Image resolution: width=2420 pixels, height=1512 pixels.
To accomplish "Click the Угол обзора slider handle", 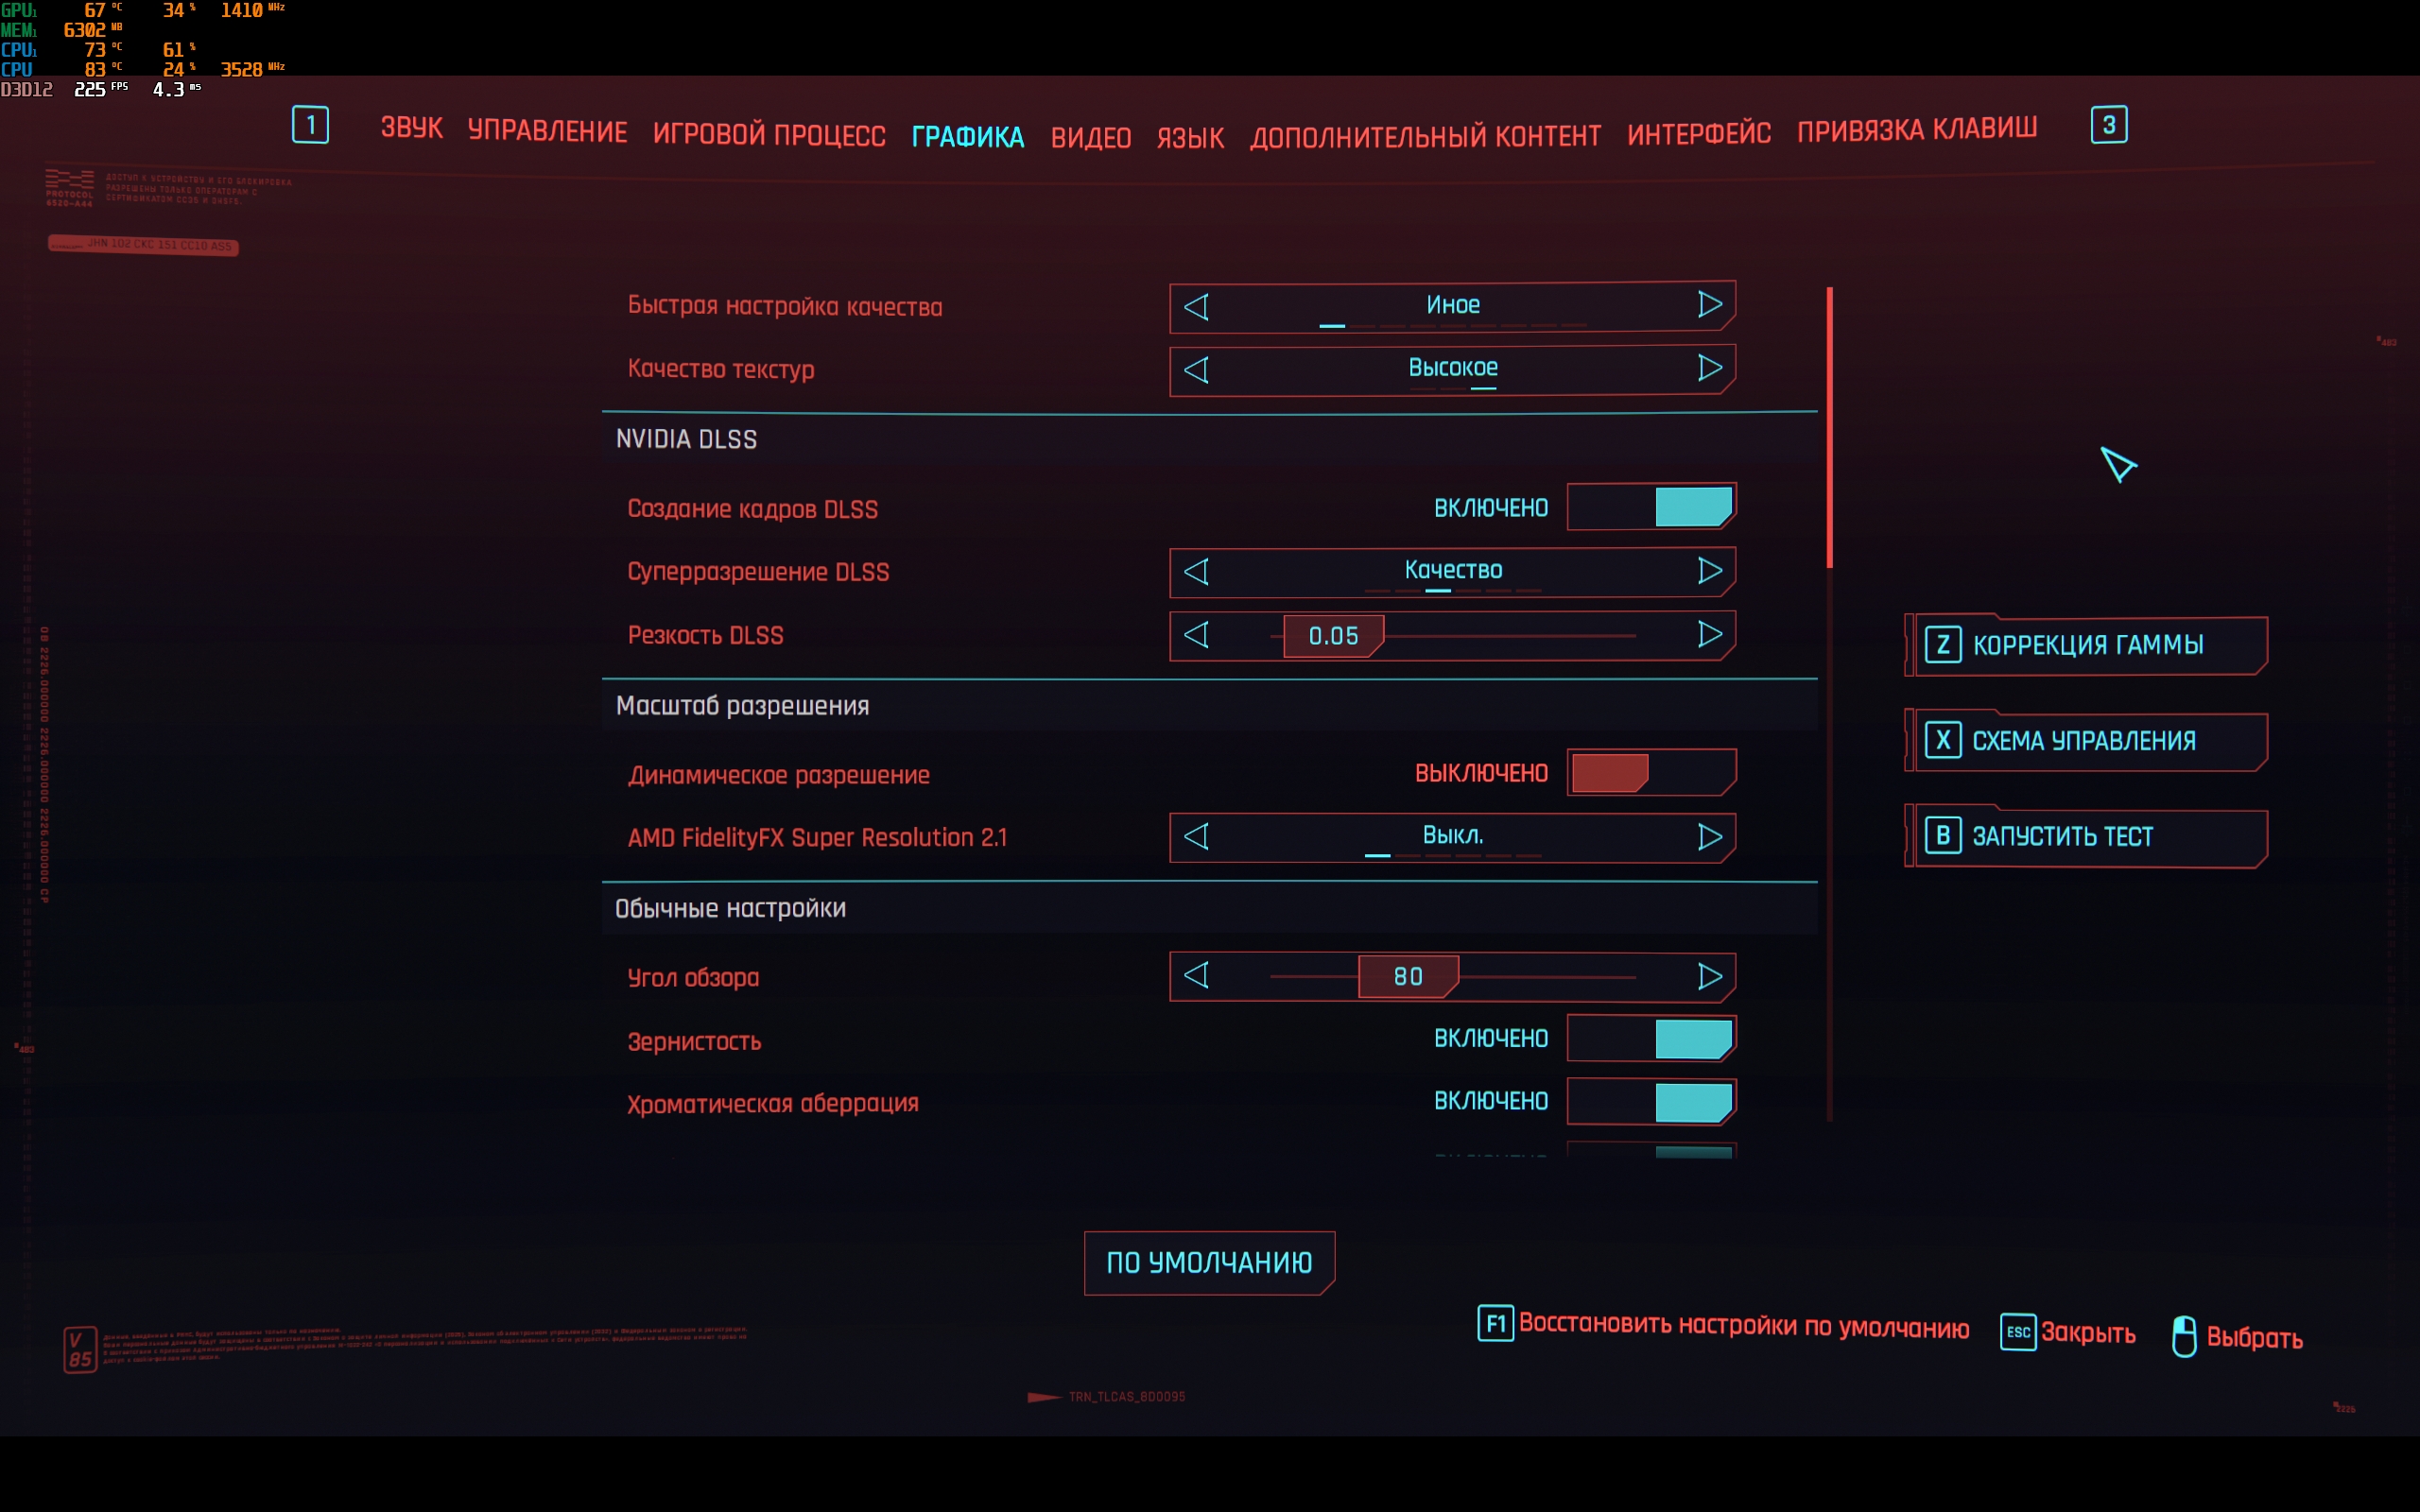I will click(x=1407, y=976).
